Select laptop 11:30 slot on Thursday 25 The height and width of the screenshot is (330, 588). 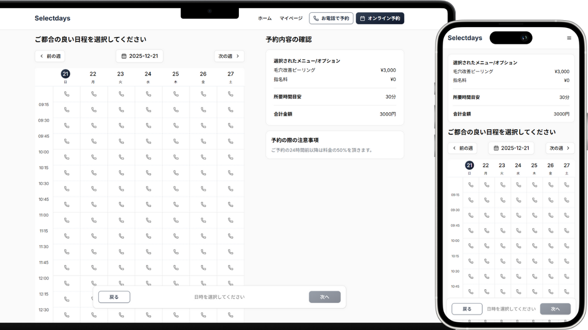coord(176,252)
